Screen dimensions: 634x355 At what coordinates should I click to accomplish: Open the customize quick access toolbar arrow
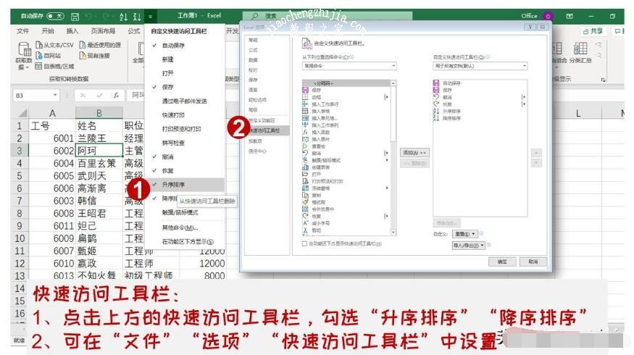pyautogui.click(x=151, y=17)
